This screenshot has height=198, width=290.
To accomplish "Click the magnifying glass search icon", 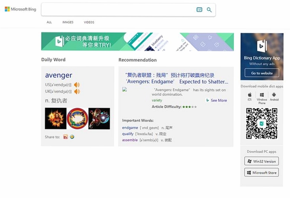I will point(209,10).
